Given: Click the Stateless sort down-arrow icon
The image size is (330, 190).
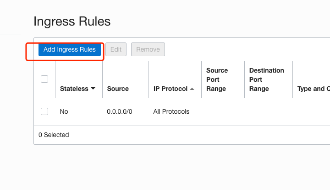Looking at the screenshot, I should (x=93, y=89).
